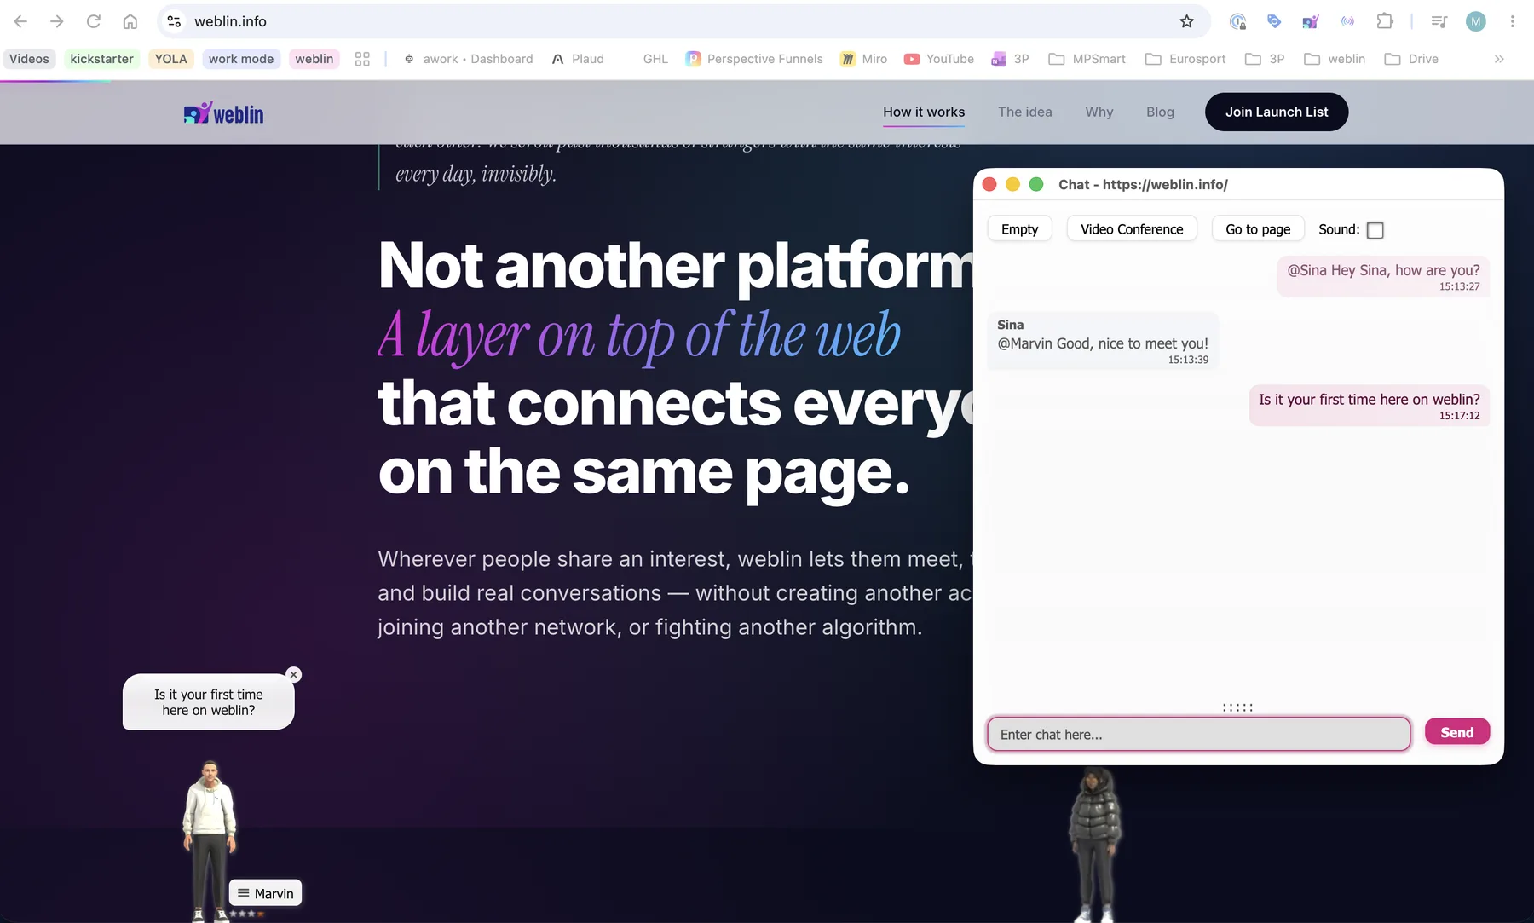Viewport: 1534px width, 923px height.
Task: Reload the weblin.info page
Action: pyautogui.click(x=94, y=21)
